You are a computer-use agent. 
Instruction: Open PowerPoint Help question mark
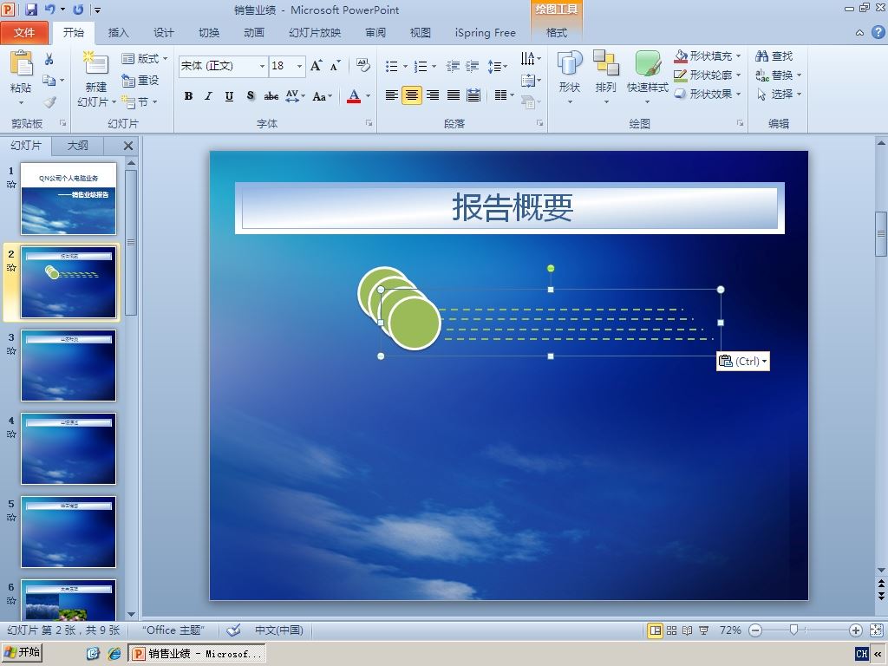coord(878,32)
